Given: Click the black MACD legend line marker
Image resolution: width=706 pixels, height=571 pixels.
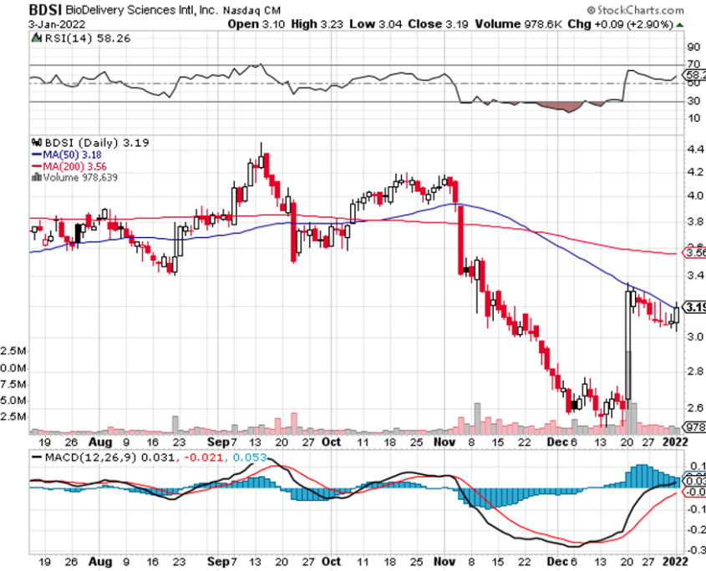Looking at the screenshot, I should coord(36,457).
